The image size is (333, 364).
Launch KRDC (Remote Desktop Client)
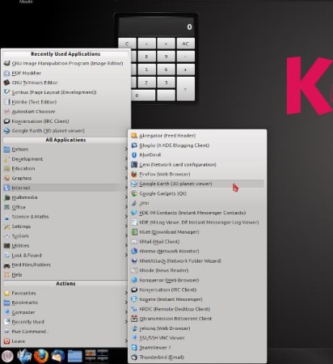[197, 309]
